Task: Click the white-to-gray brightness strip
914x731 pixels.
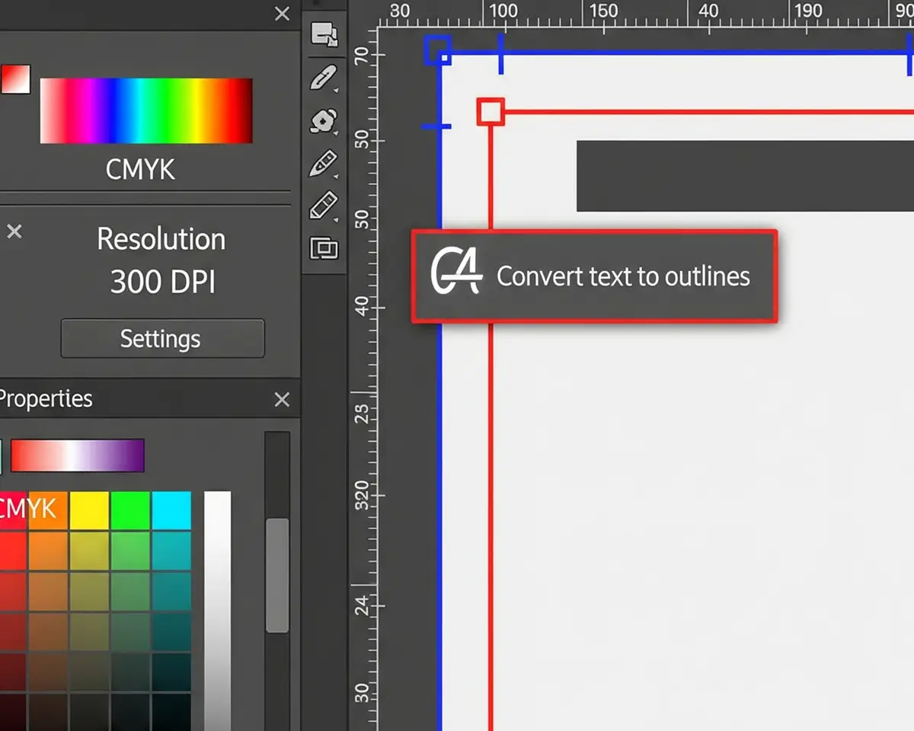Action: (217, 609)
